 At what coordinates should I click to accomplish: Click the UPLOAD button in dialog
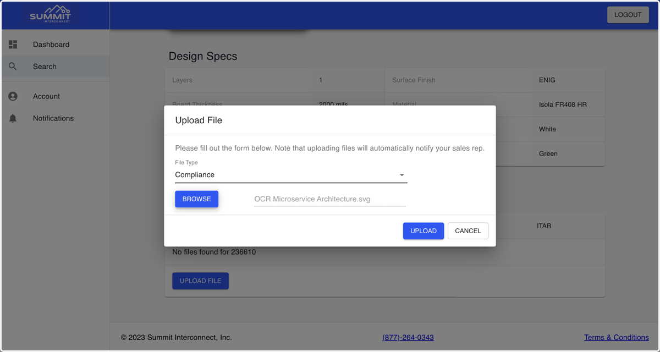point(424,231)
